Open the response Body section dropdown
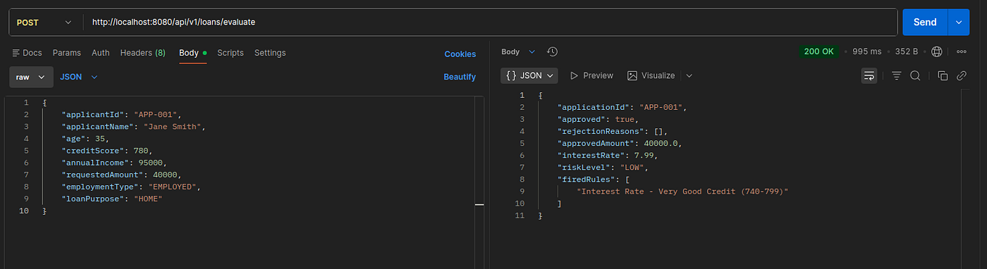The height and width of the screenshot is (269, 987). [518, 52]
